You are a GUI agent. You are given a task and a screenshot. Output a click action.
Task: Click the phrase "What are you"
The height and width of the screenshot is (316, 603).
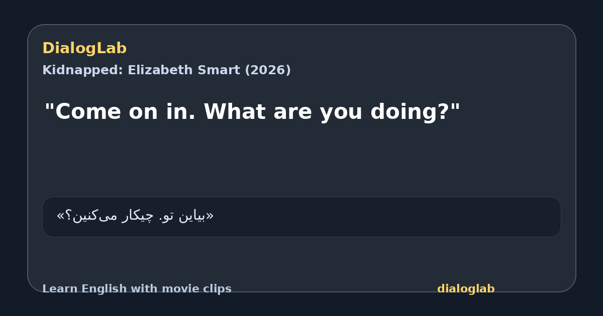[283, 111]
